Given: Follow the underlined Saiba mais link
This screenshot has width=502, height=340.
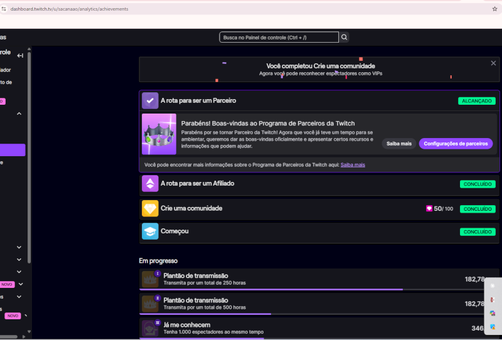Looking at the screenshot, I should pos(353,165).
